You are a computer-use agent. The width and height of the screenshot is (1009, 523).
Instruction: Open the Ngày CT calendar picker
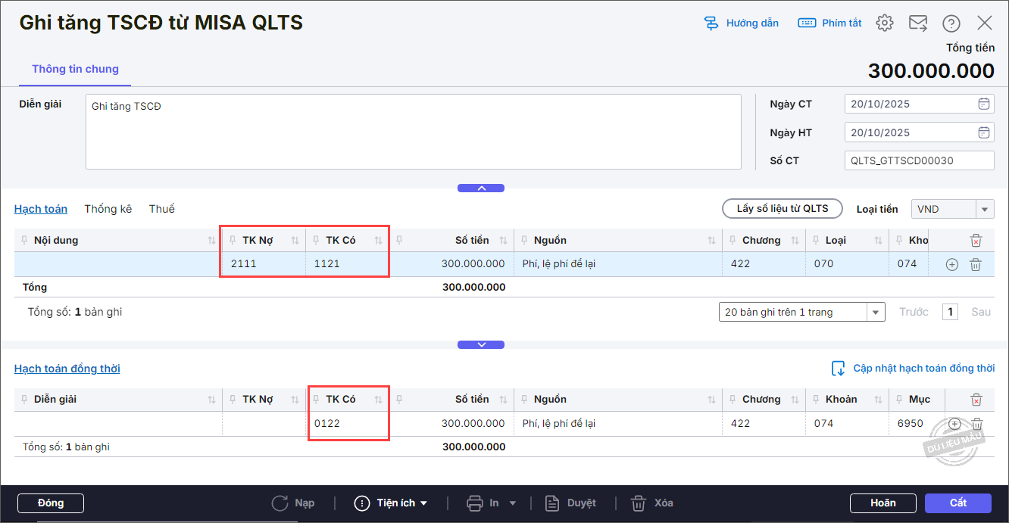point(983,104)
